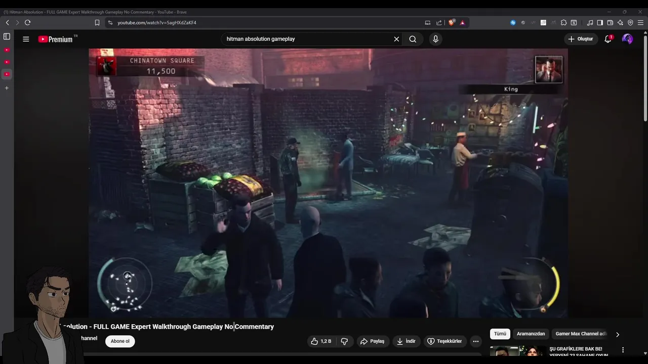This screenshot has width=648, height=364.
Task: Send thanks with Teşekkürler button
Action: tap(444, 341)
